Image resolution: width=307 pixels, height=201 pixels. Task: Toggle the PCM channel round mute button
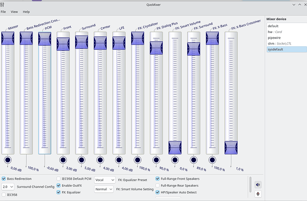pos(44,160)
